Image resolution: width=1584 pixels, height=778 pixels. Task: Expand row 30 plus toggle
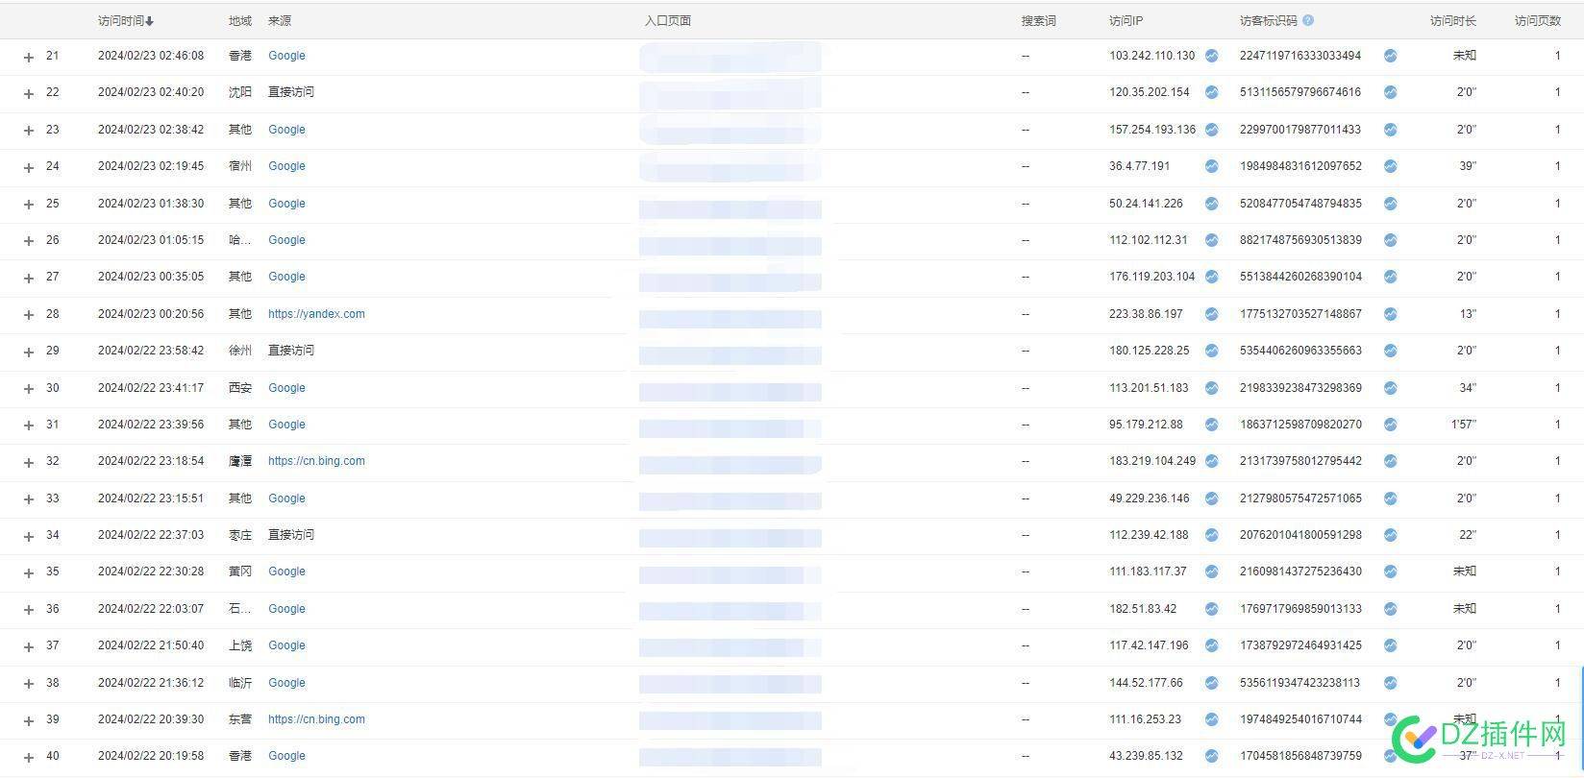pyautogui.click(x=29, y=389)
